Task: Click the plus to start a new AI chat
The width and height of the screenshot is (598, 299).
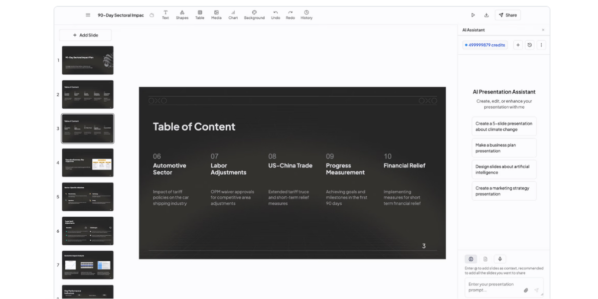Action: 517,45
